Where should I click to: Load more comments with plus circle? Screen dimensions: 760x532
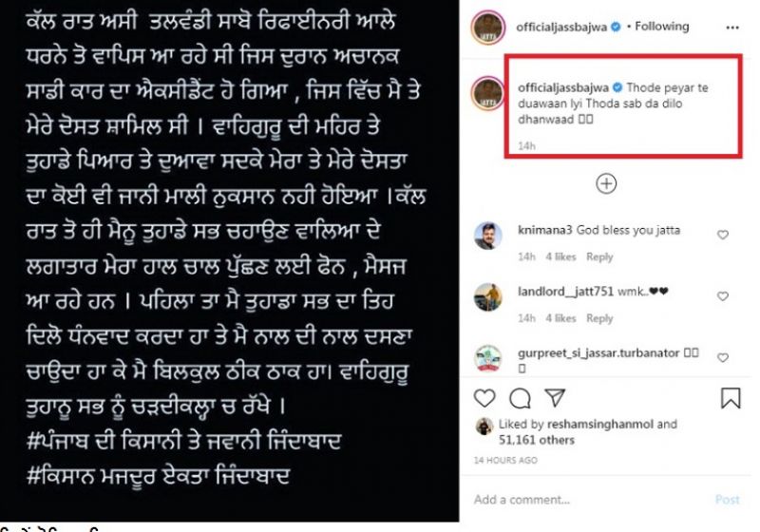pos(606,183)
